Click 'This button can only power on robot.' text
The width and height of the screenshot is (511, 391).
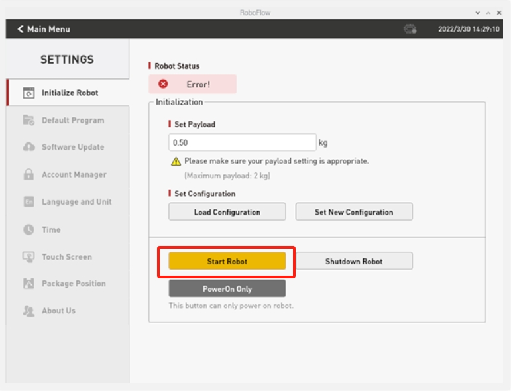click(231, 306)
